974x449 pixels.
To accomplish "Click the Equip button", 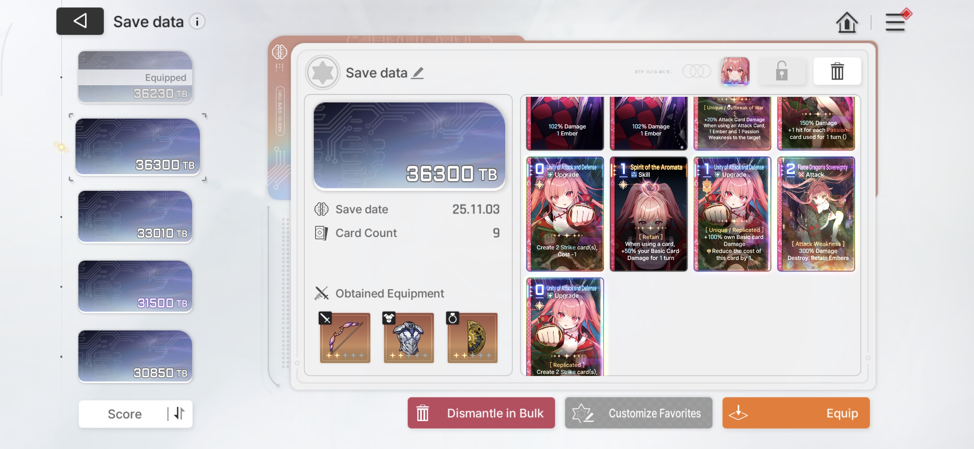I will [x=796, y=413].
